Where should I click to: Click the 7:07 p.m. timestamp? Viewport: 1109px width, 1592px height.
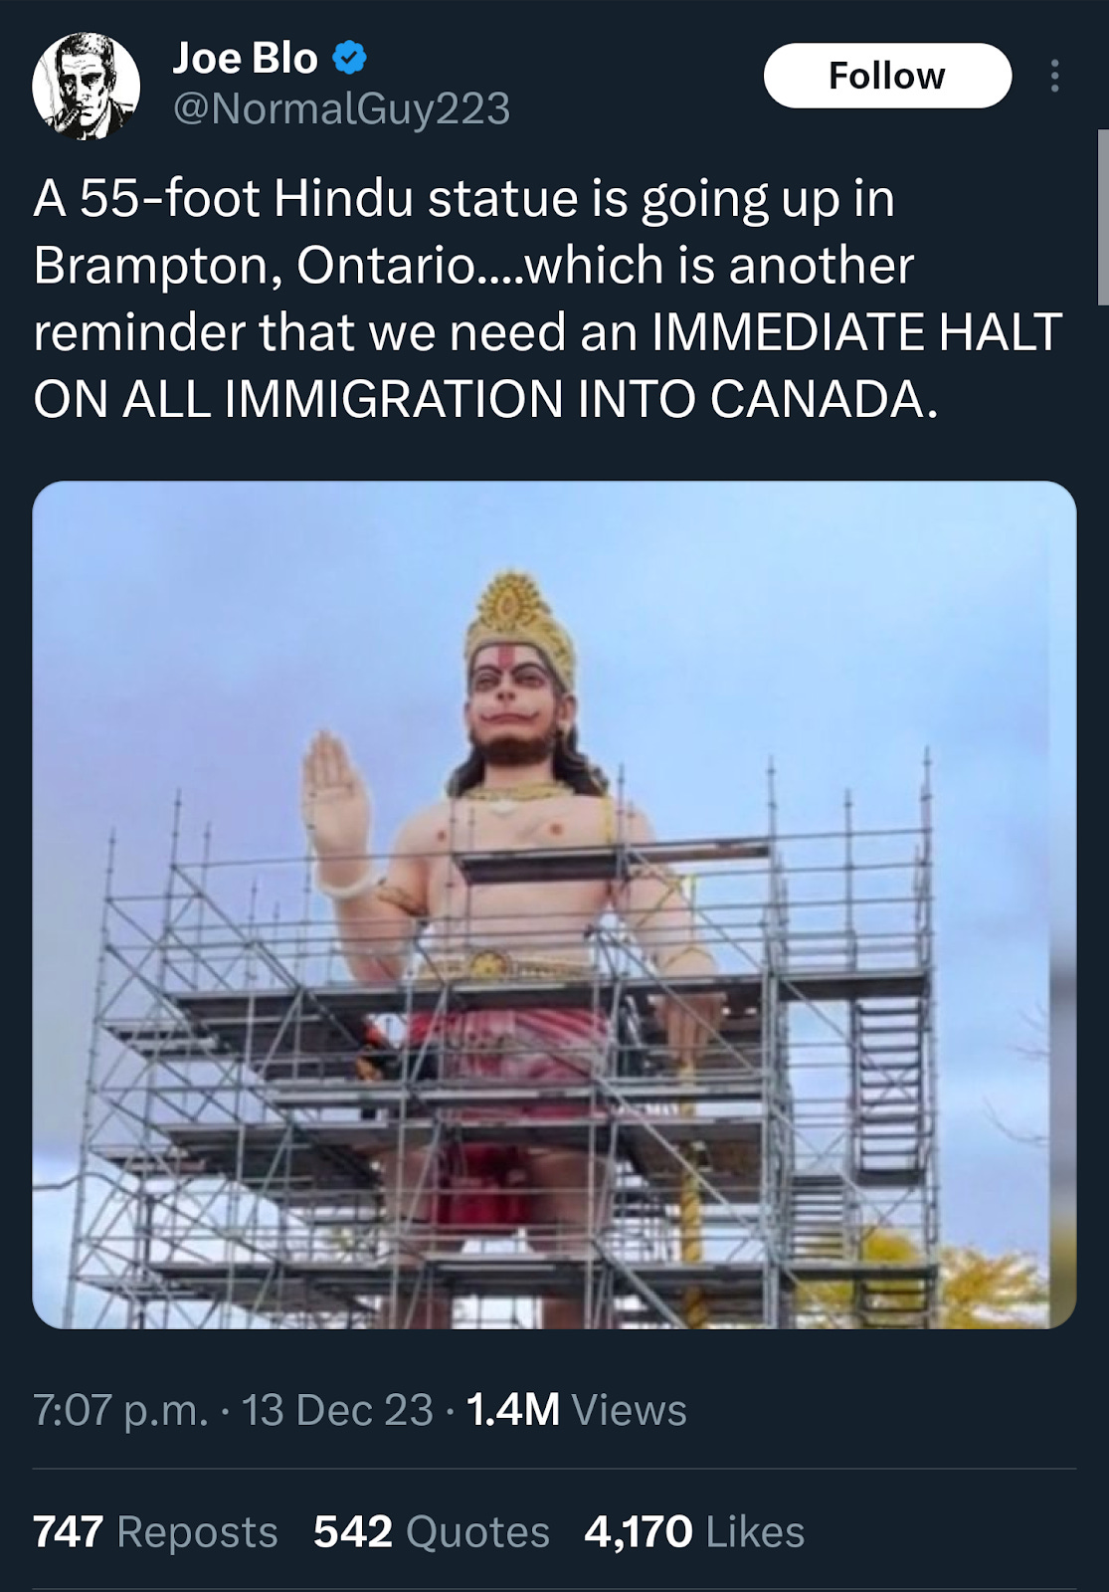click(121, 1410)
